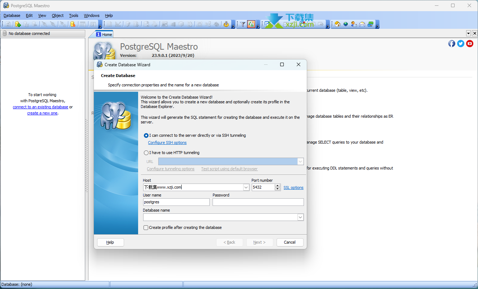Click the database with gear toolbar icon
The image size is (478, 289).
point(73,24)
